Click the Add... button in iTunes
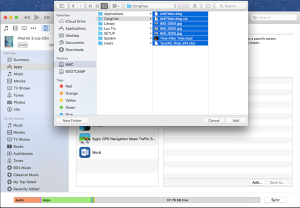Screen dimensions: 300x208 257,182
